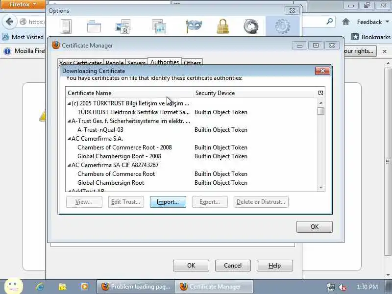Collapse the AC Camerfirma S.A. group

coord(69,139)
